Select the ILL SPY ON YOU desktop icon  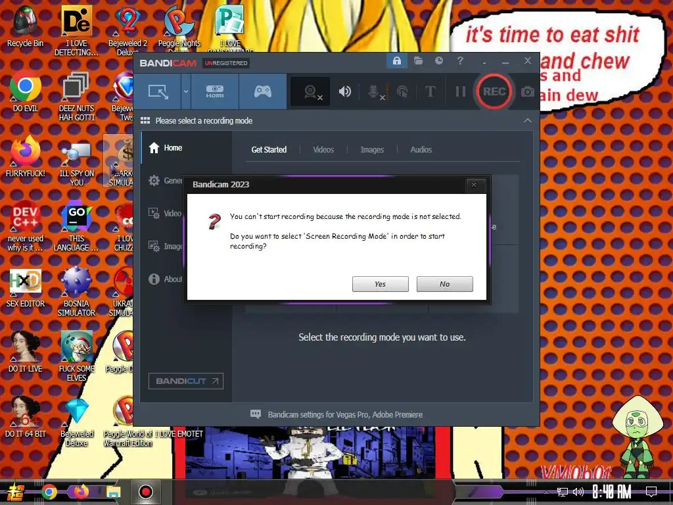[x=76, y=164]
